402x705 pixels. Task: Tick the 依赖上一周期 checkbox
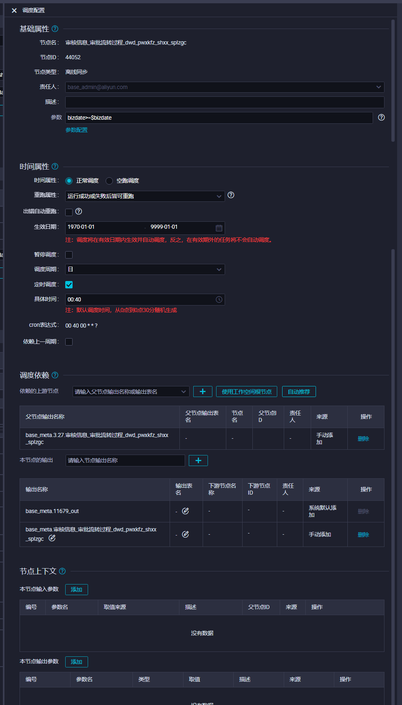[x=69, y=342]
